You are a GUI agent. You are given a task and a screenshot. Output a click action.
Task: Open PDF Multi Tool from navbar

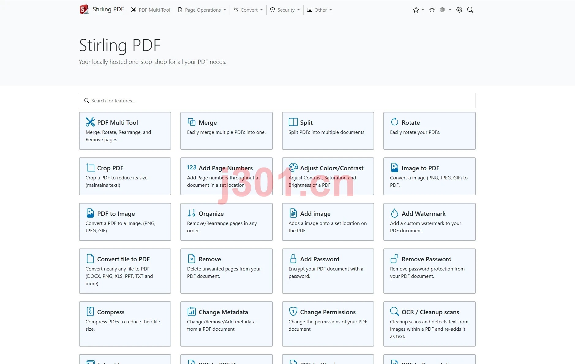[151, 10]
